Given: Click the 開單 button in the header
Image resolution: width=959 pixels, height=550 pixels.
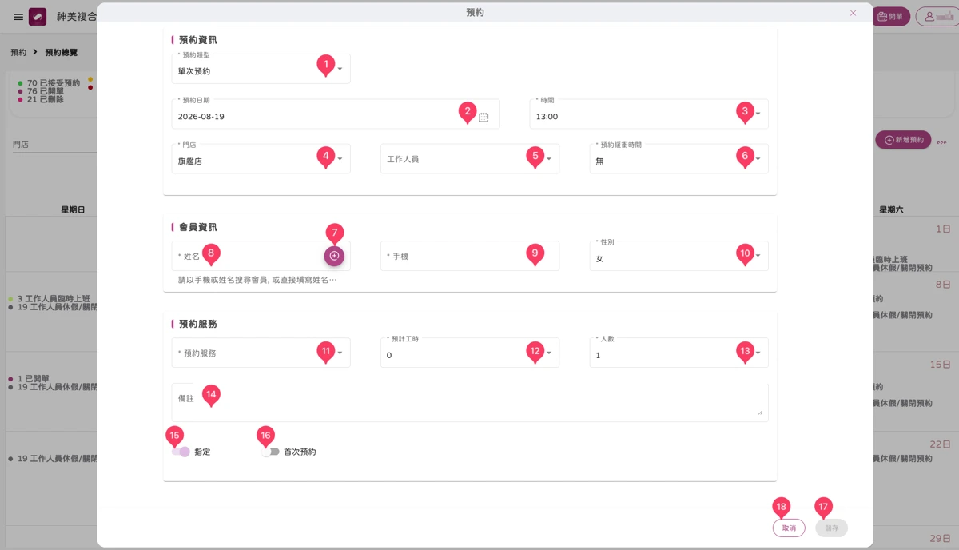Looking at the screenshot, I should pyautogui.click(x=889, y=16).
